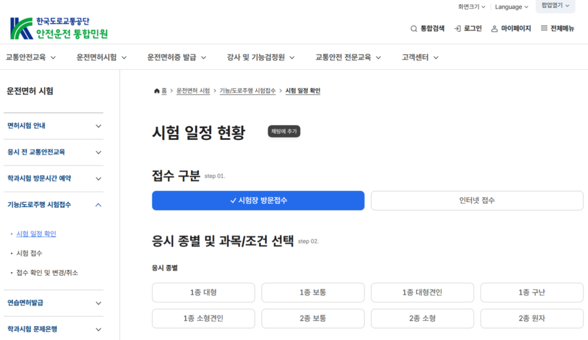Click the 마이페이지 text link
The width and height of the screenshot is (588, 340).
click(516, 29)
